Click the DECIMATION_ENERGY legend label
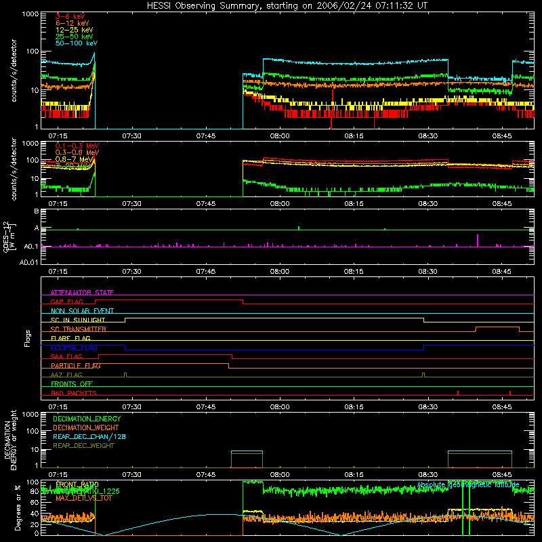 [87, 419]
